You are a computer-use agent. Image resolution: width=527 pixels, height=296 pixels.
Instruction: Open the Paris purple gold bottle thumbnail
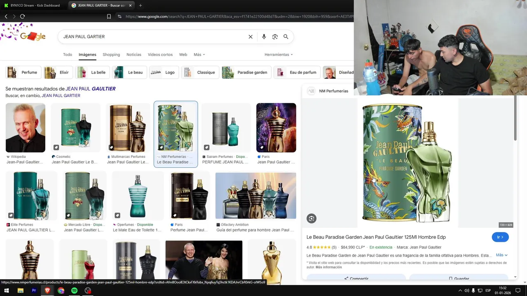(x=276, y=128)
